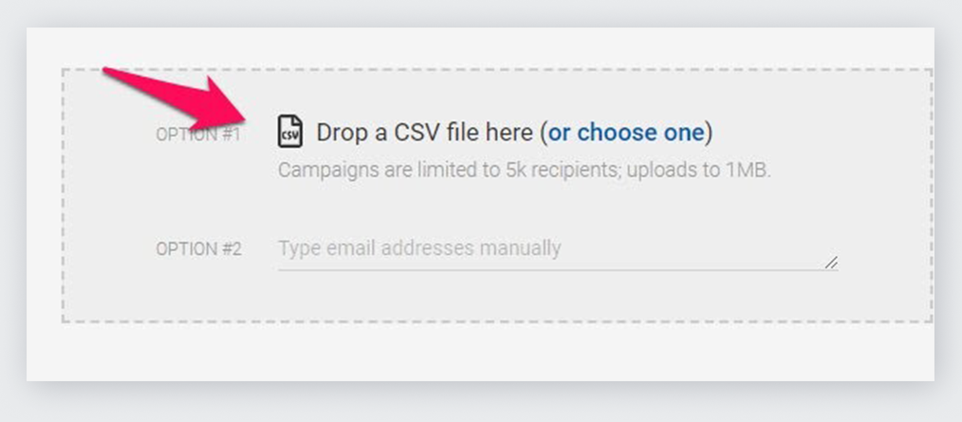This screenshot has width=962, height=422.
Task: Click the 'Drop a CSV file here' heading
Action: click(x=515, y=133)
